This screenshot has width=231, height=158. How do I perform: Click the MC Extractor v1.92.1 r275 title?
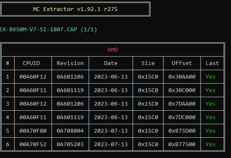point(75,9)
